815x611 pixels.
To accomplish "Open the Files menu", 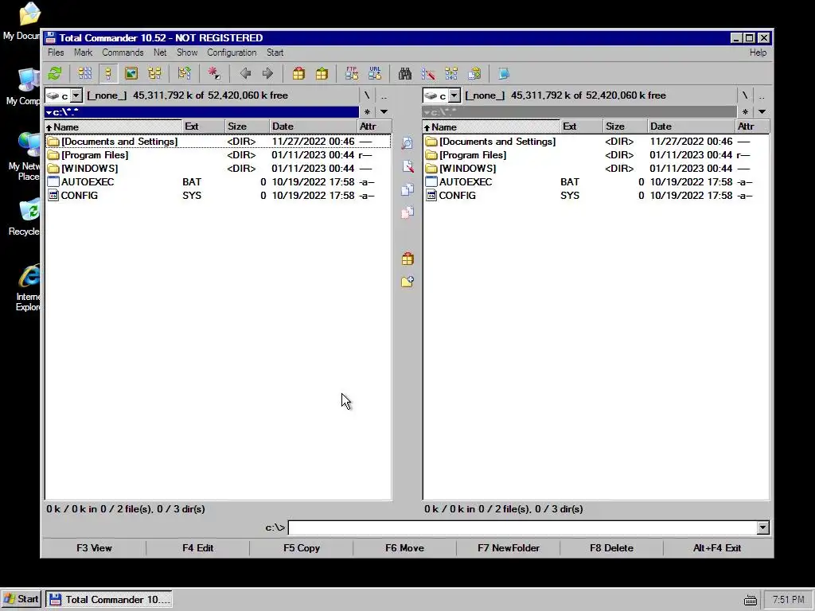I will 56,53.
